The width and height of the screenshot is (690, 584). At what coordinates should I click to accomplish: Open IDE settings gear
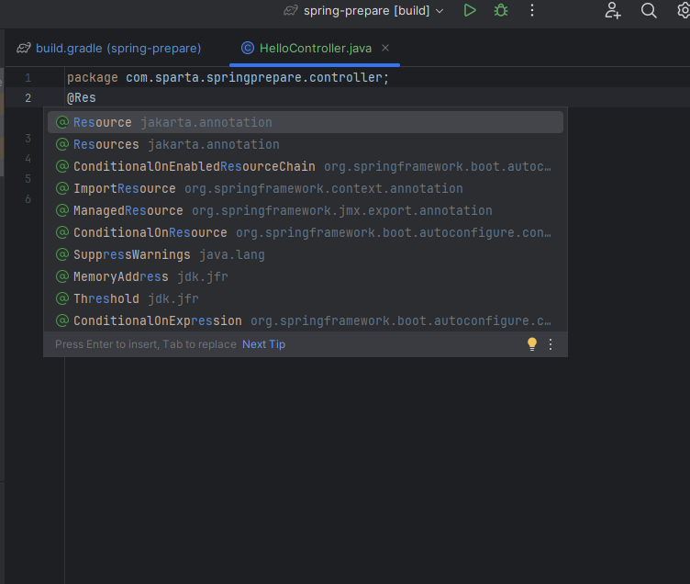683,11
